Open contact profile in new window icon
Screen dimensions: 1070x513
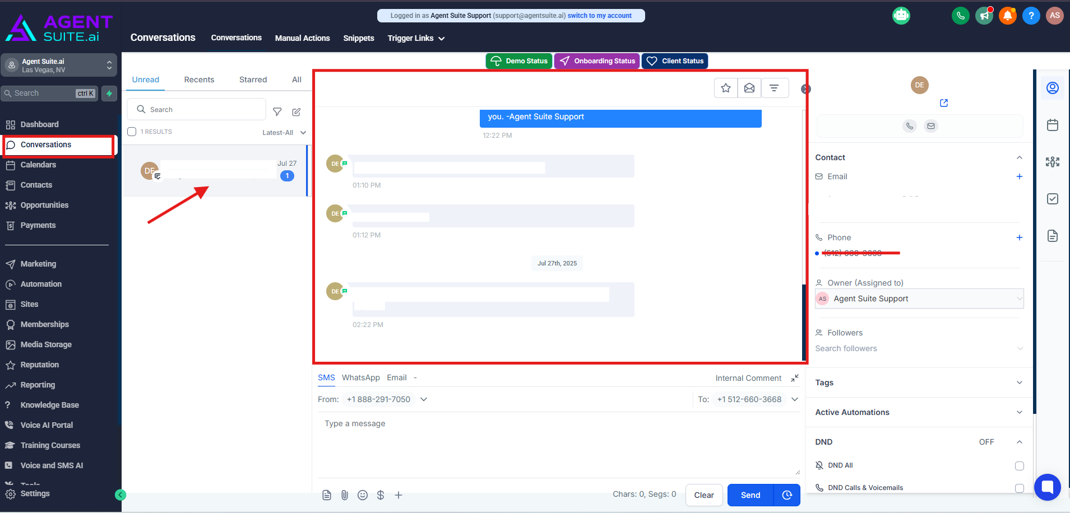click(944, 103)
